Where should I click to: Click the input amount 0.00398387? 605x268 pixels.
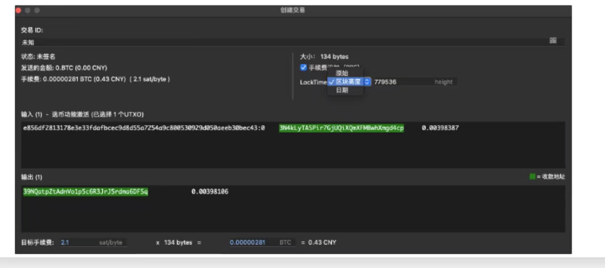(x=440, y=128)
